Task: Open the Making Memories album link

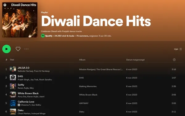Action: pos(88,86)
